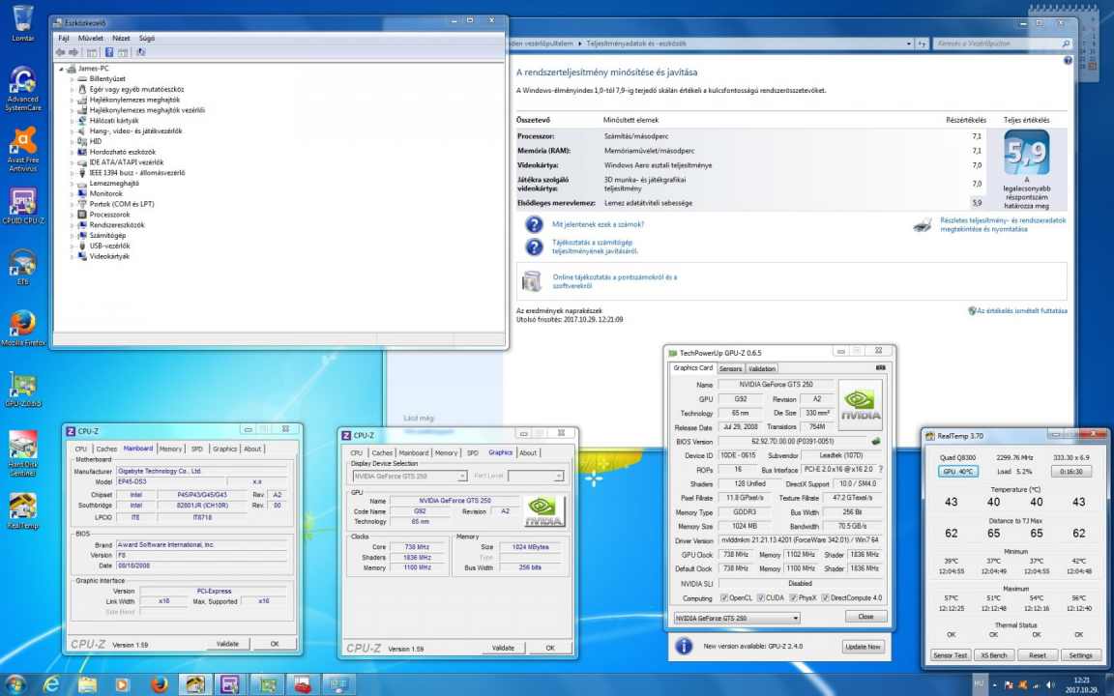Click OK in graphics CPU-Z window
The height and width of the screenshot is (696, 1114).
point(550,648)
